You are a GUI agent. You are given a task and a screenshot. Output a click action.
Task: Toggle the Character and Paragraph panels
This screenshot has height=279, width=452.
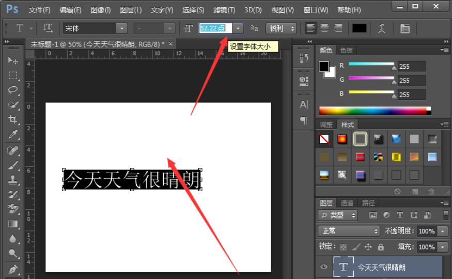pos(404,28)
